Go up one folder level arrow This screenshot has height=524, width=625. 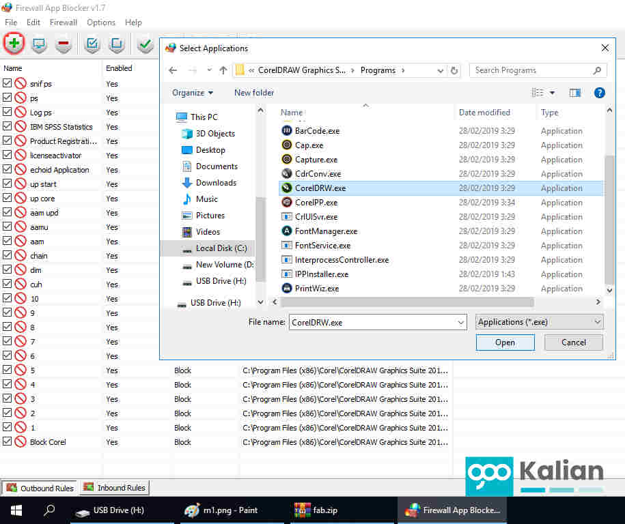pyautogui.click(x=223, y=70)
